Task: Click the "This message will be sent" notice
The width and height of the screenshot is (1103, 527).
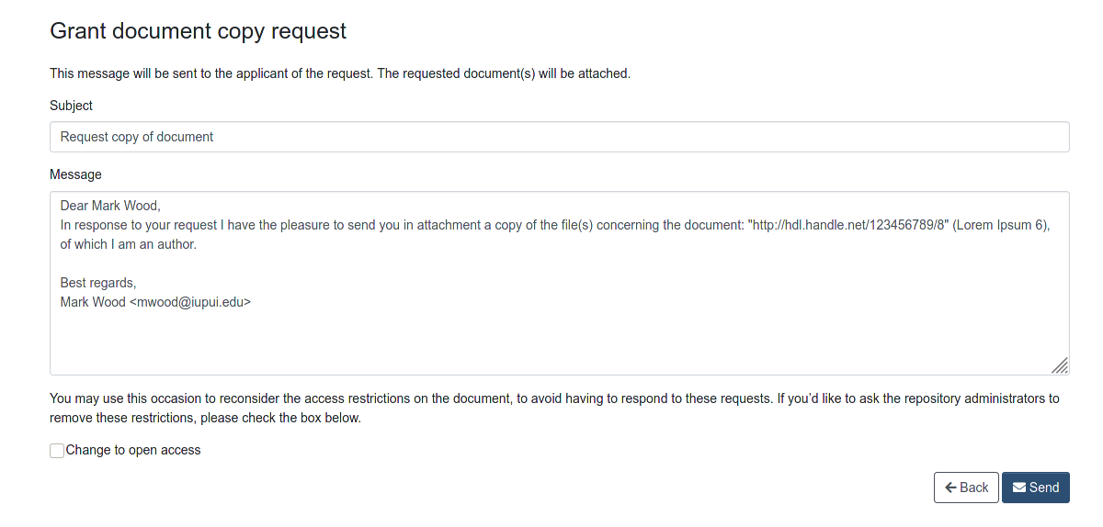Action: [340, 73]
